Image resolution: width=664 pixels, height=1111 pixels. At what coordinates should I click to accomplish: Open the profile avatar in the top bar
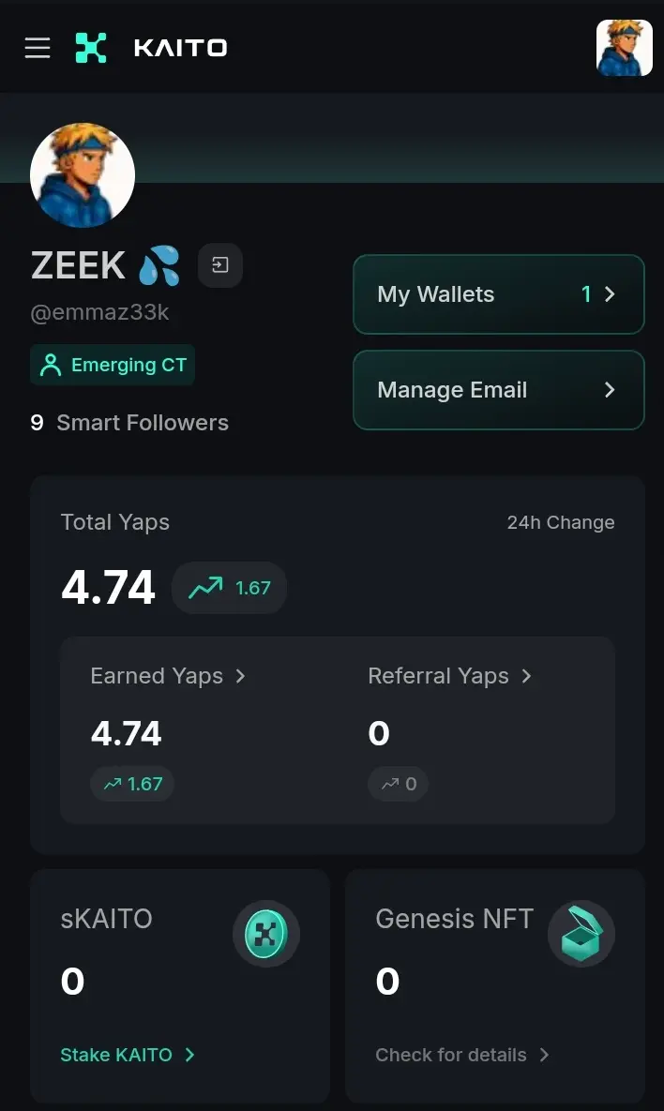click(x=625, y=48)
